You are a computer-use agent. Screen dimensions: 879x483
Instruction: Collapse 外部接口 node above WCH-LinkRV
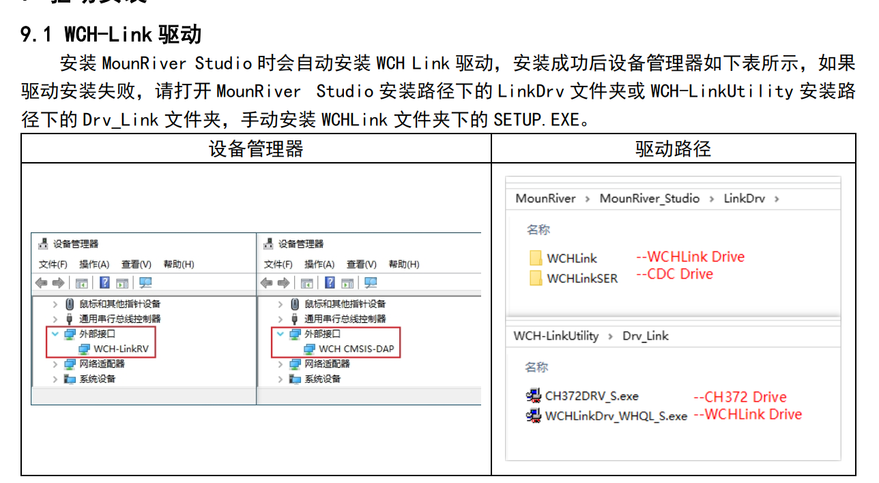[x=55, y=334]
